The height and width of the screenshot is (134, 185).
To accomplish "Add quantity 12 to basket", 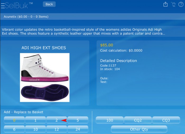I will tap(57, 129).
